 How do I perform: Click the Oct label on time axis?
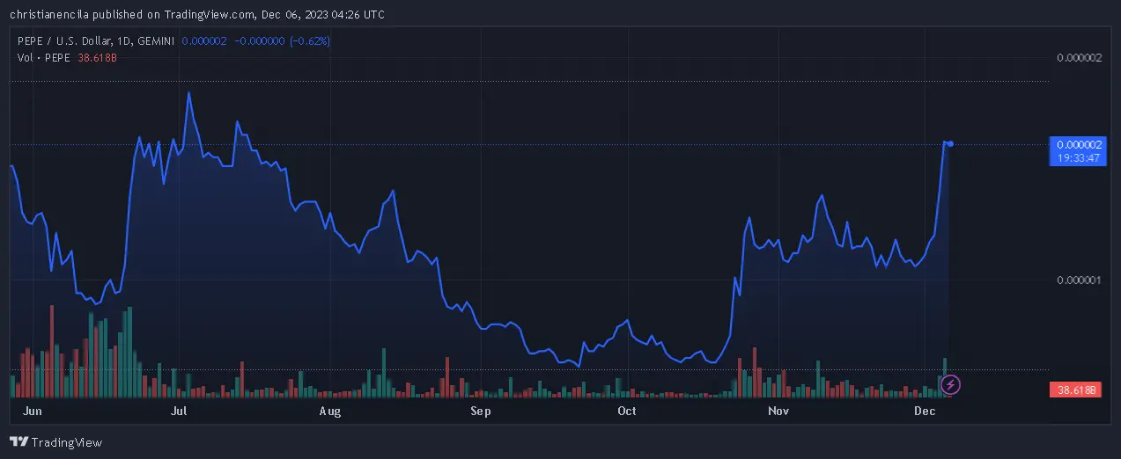(627, 411)
